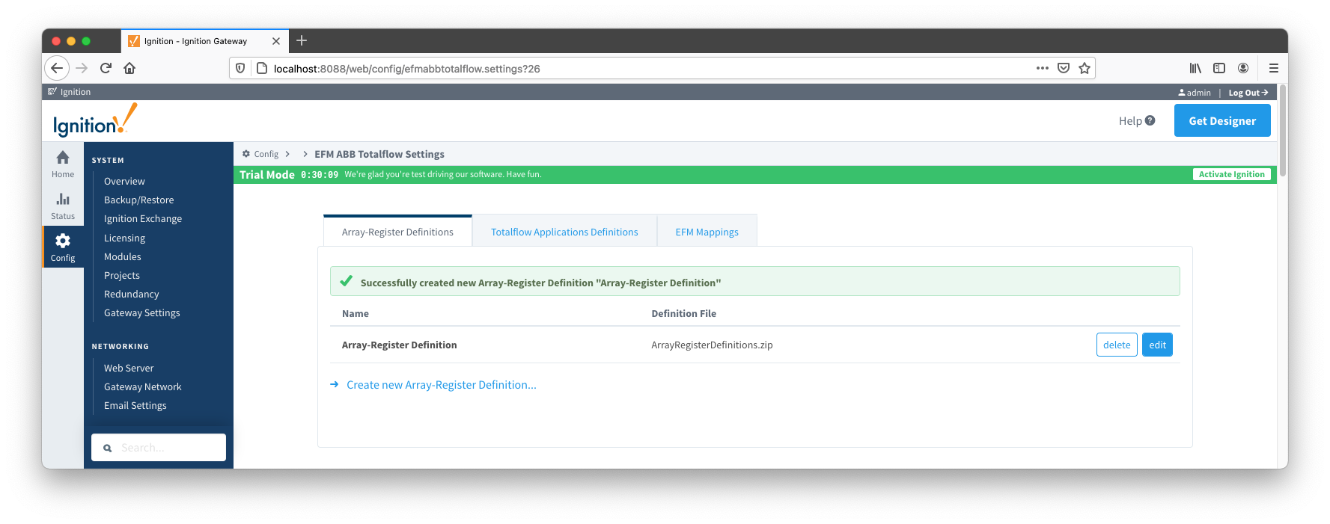1330x524 pixels.
Task: Click the Help question mark icon
Action: [1150, 120]
